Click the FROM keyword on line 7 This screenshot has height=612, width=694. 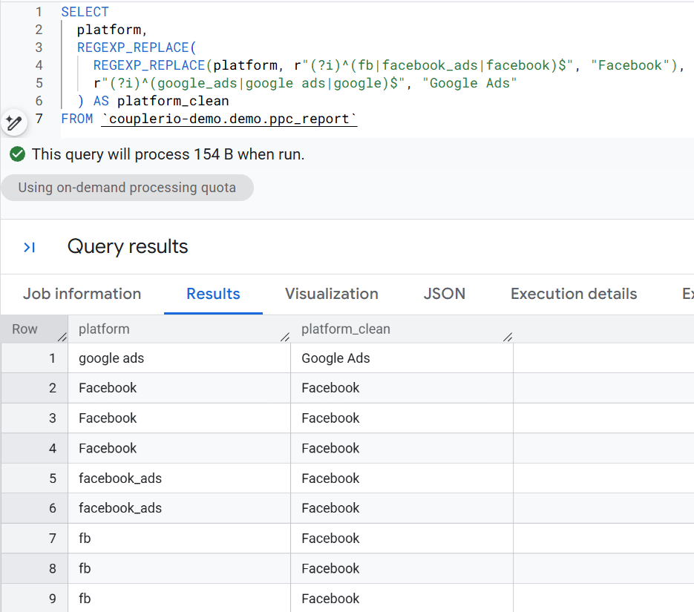(77, 119)
